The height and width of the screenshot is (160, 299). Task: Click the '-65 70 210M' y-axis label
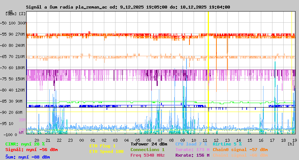click(12, 57)
